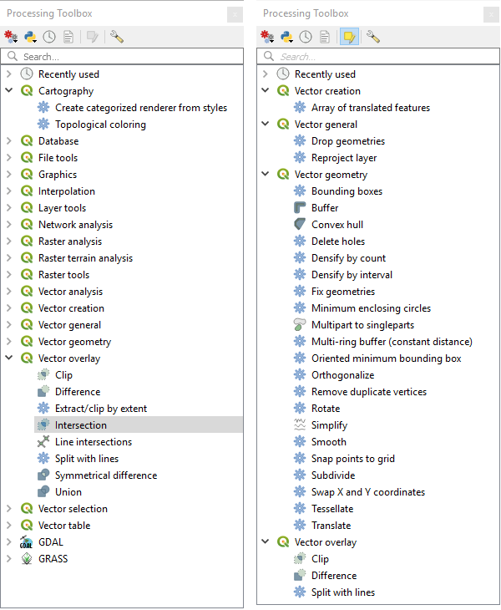Select the Intersection algorithm

81,425
